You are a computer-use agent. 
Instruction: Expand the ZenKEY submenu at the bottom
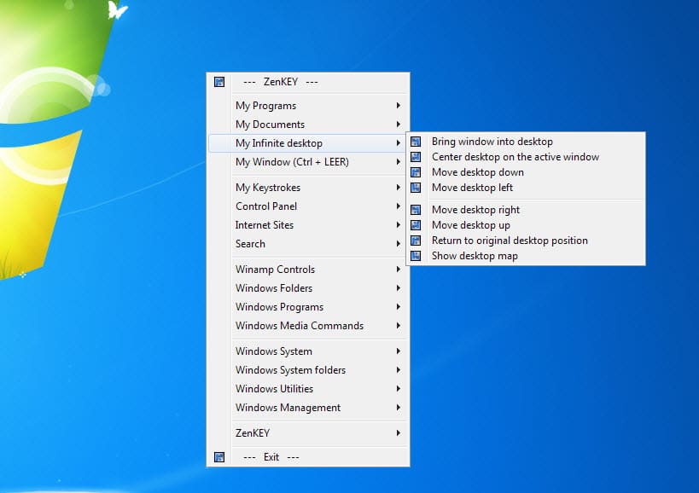pyautogui.click(x=397, y=432)
